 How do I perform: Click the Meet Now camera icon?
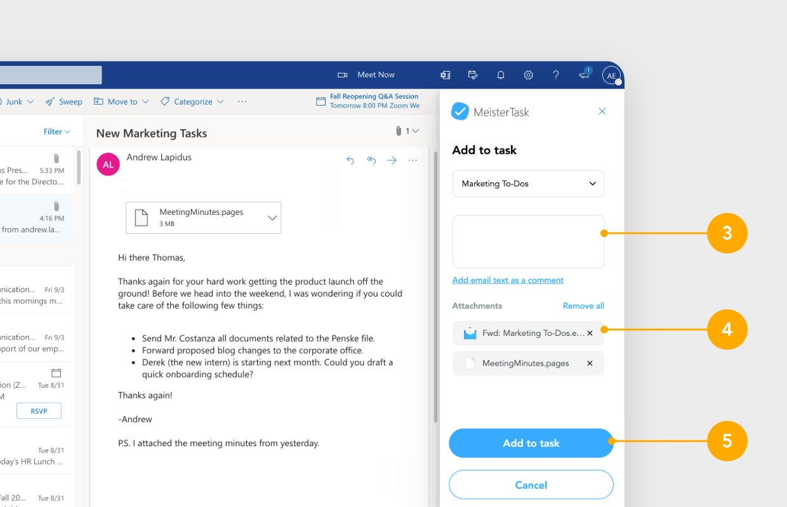click(x=342, y=75)
